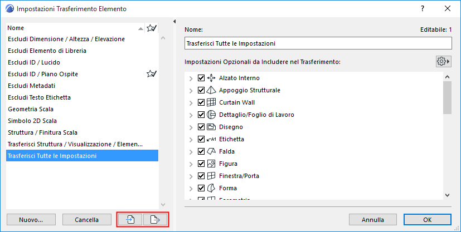Click the Curtain Wall grid icon

point(211,102)
